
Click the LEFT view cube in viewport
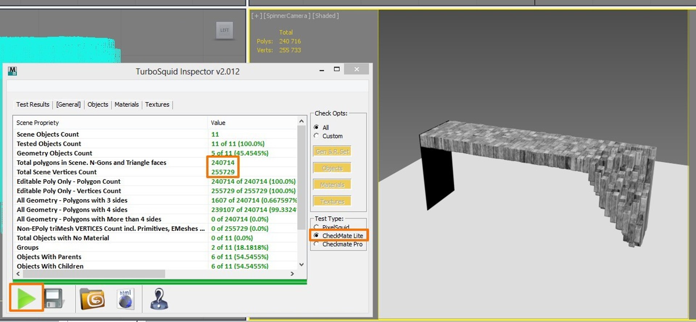point(225,30)
